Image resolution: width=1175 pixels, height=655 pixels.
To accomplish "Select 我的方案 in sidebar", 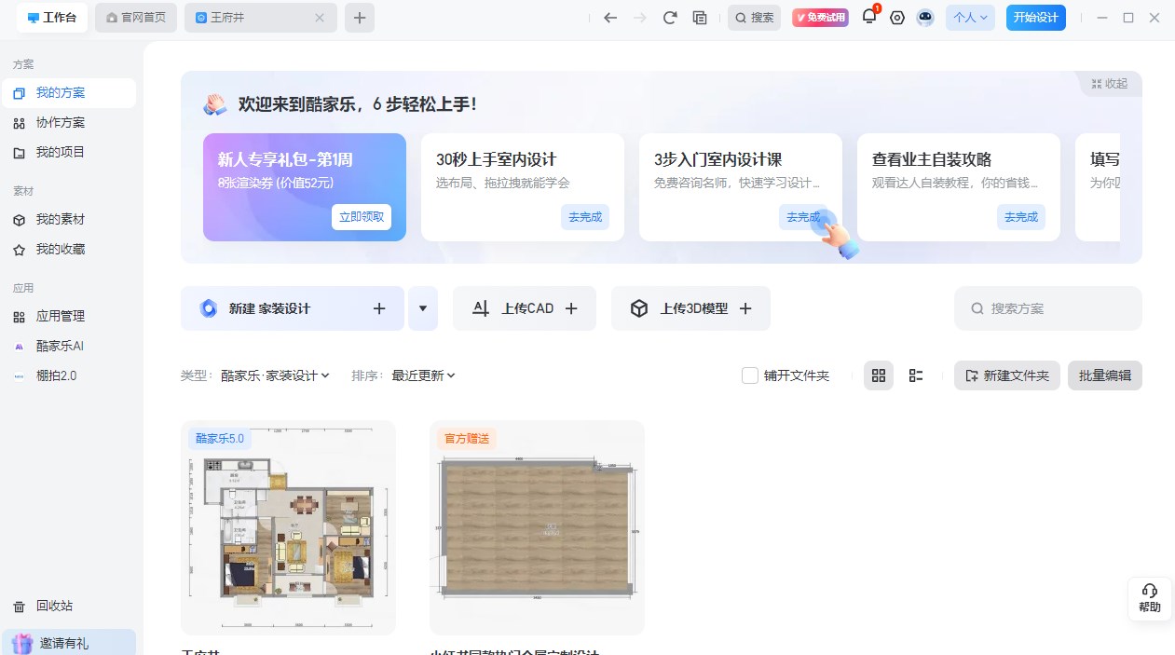I will pyautogui.click(x=69, y=93).
